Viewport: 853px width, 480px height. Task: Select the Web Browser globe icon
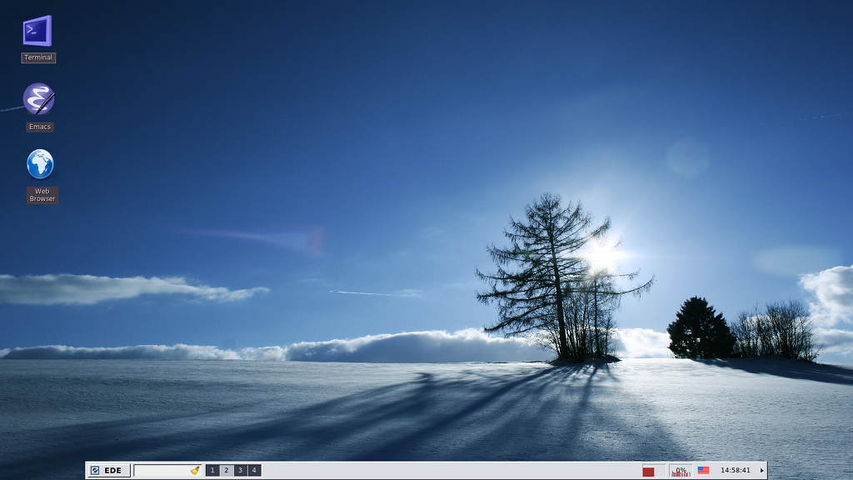(40, 164)
